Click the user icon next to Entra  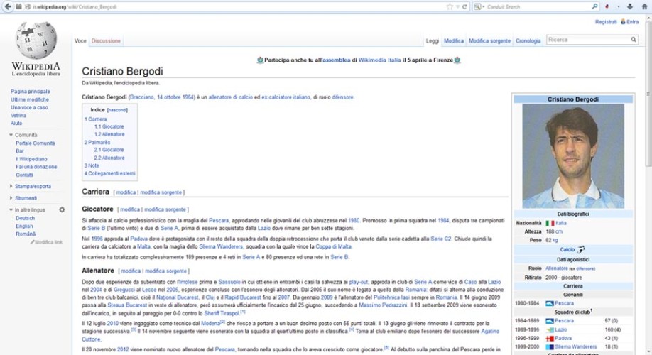623,21
